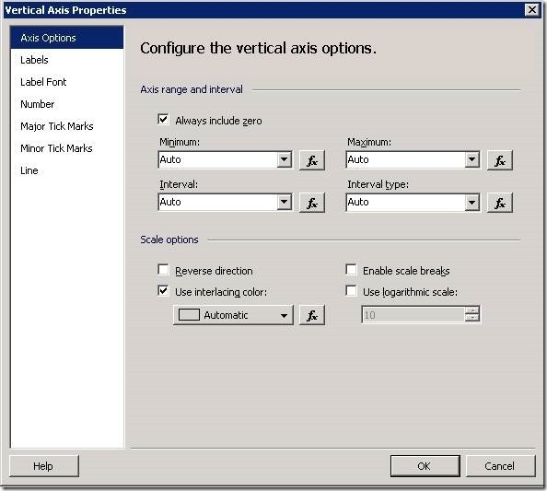Screen dimensions: 547x491
Task: Uncheck Use interlacing color option
Action: (x=163, y=291)
